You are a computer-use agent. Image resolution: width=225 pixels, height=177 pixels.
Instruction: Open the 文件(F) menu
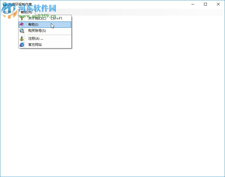[9, 12]
